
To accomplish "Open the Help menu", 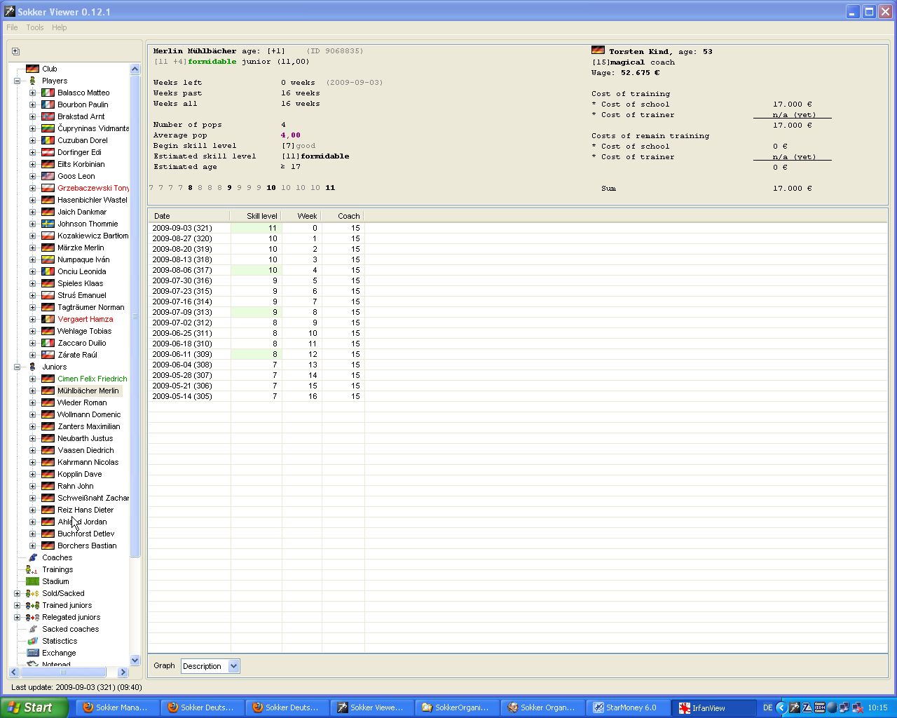I will pyautogui.click(x=60, y=27).
